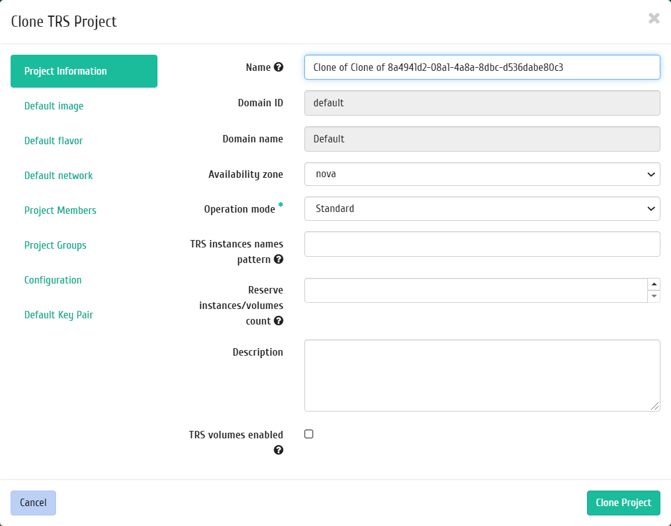Screen dimensions: 671x526
Task: Click the Availability zone label
Action: tap(246, 174)
